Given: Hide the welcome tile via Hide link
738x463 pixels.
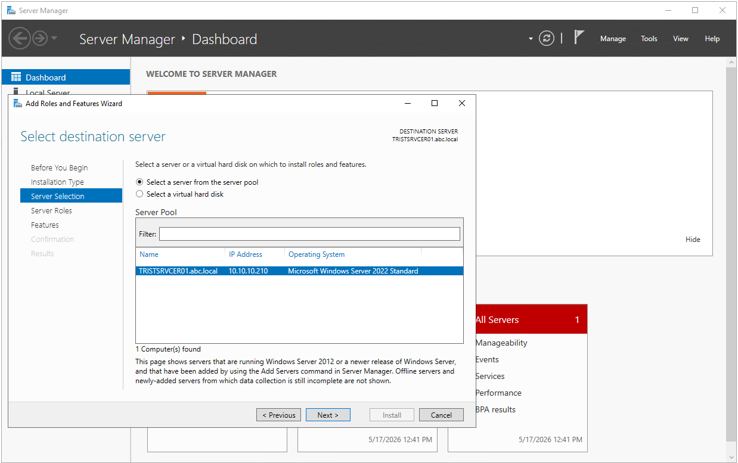Looking at the screenshot, I should click(x=693, y=240).
